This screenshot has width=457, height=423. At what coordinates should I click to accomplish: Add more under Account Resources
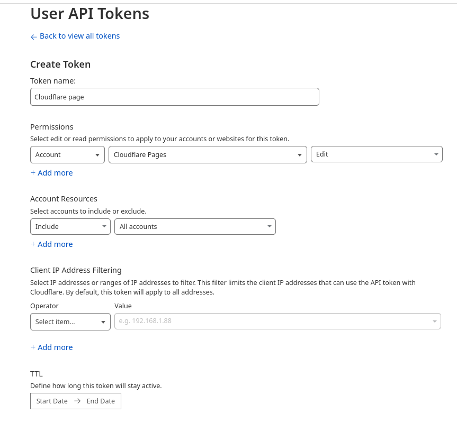(51, 244)
